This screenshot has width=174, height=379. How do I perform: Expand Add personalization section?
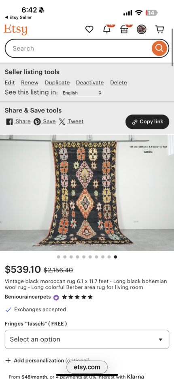[x=47, y=361]
